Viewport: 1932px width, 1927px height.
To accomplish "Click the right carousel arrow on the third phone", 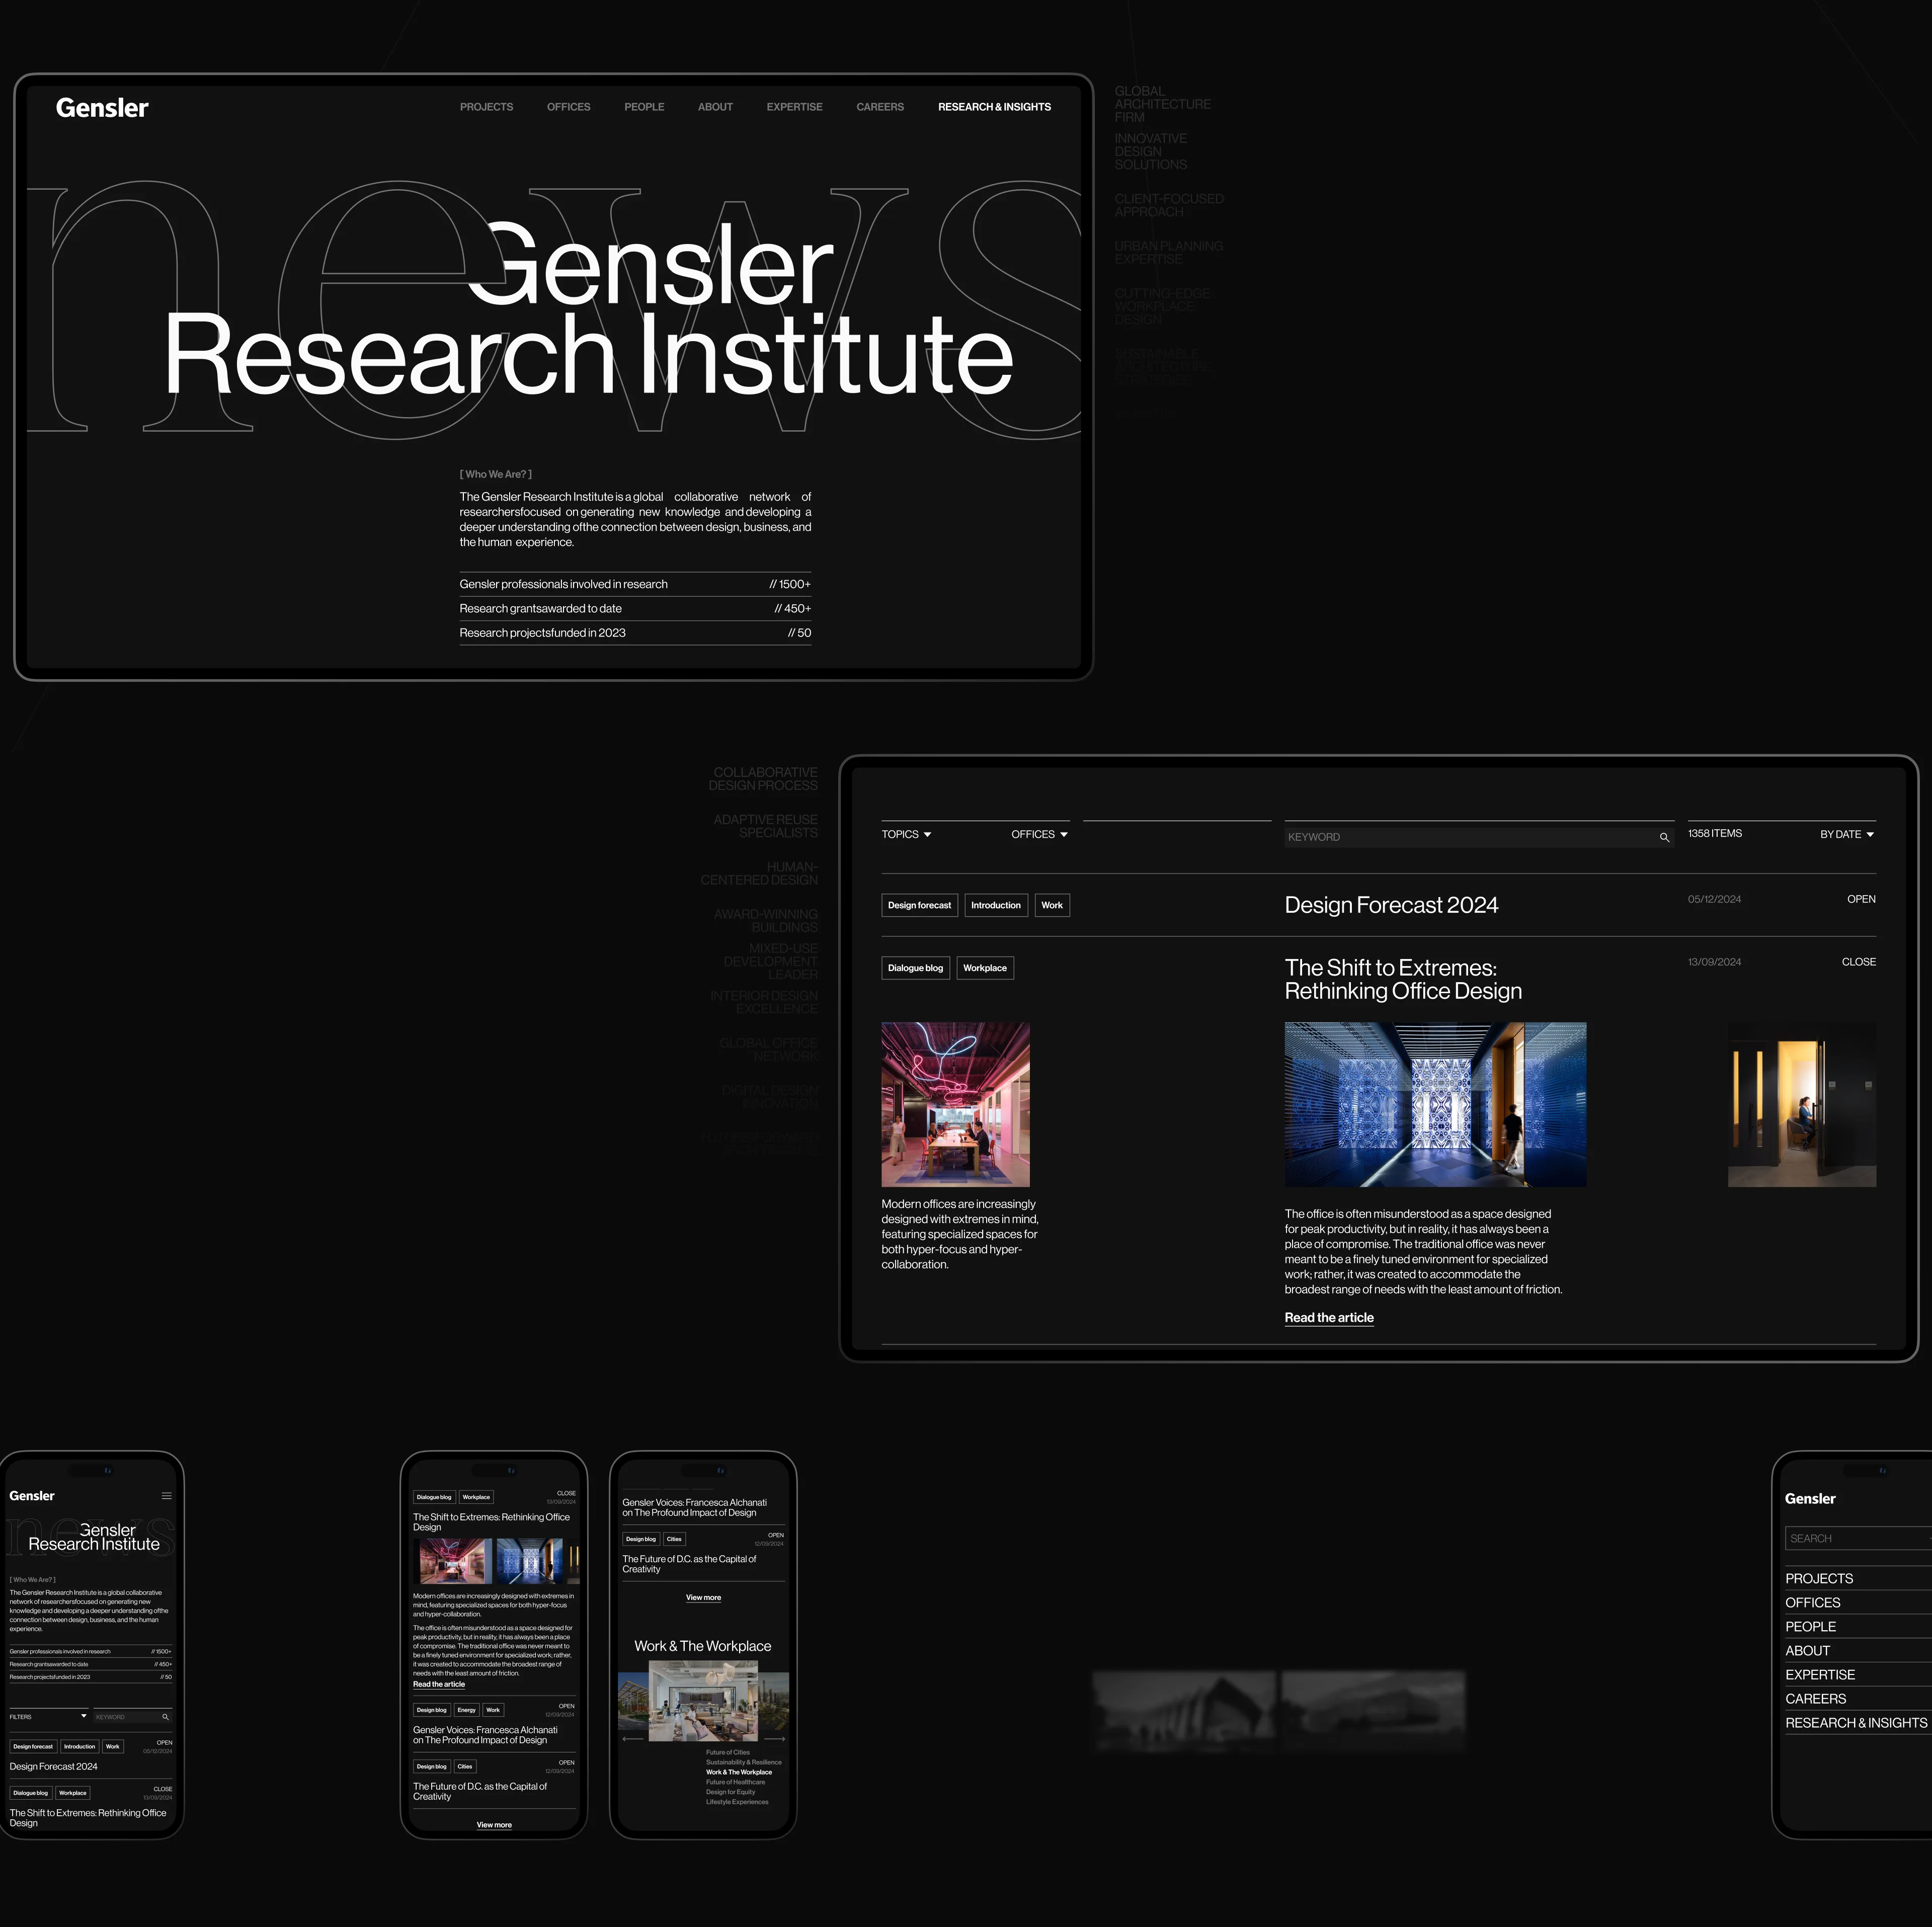I will [775, 1739].
